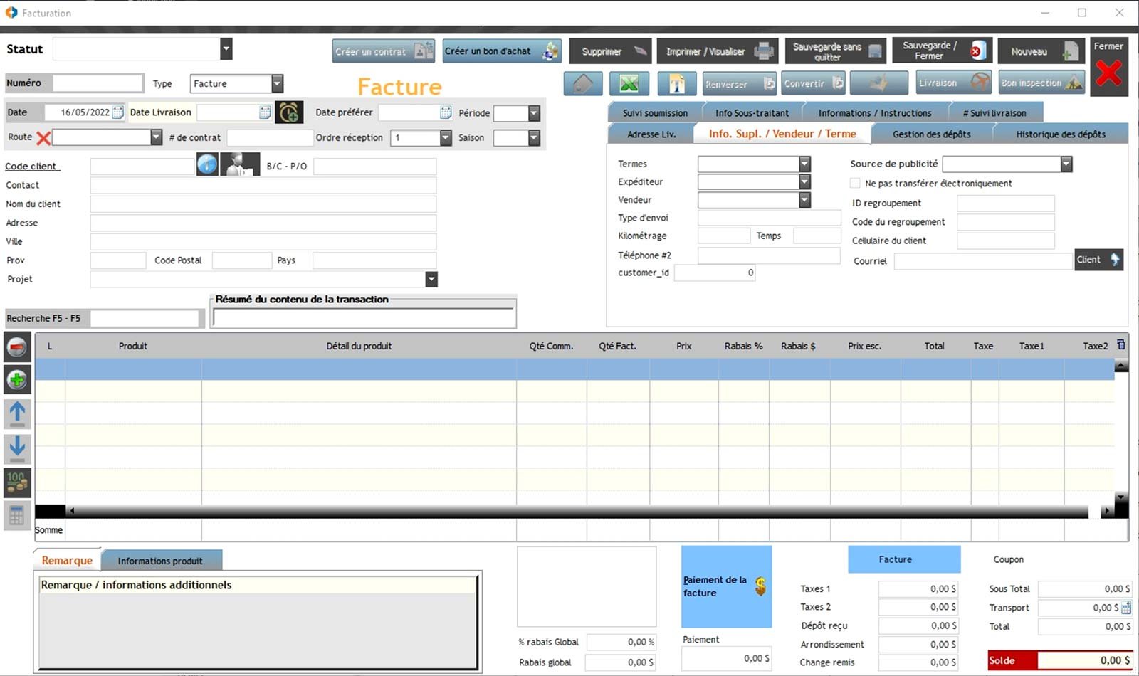Click Créer un bon d'achat button
The image size is (1139, 676).
click(502, 51)
